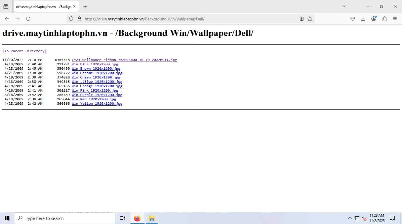402x224 pixels.
Task: Open the Firefox application menu
Action: 395,19
